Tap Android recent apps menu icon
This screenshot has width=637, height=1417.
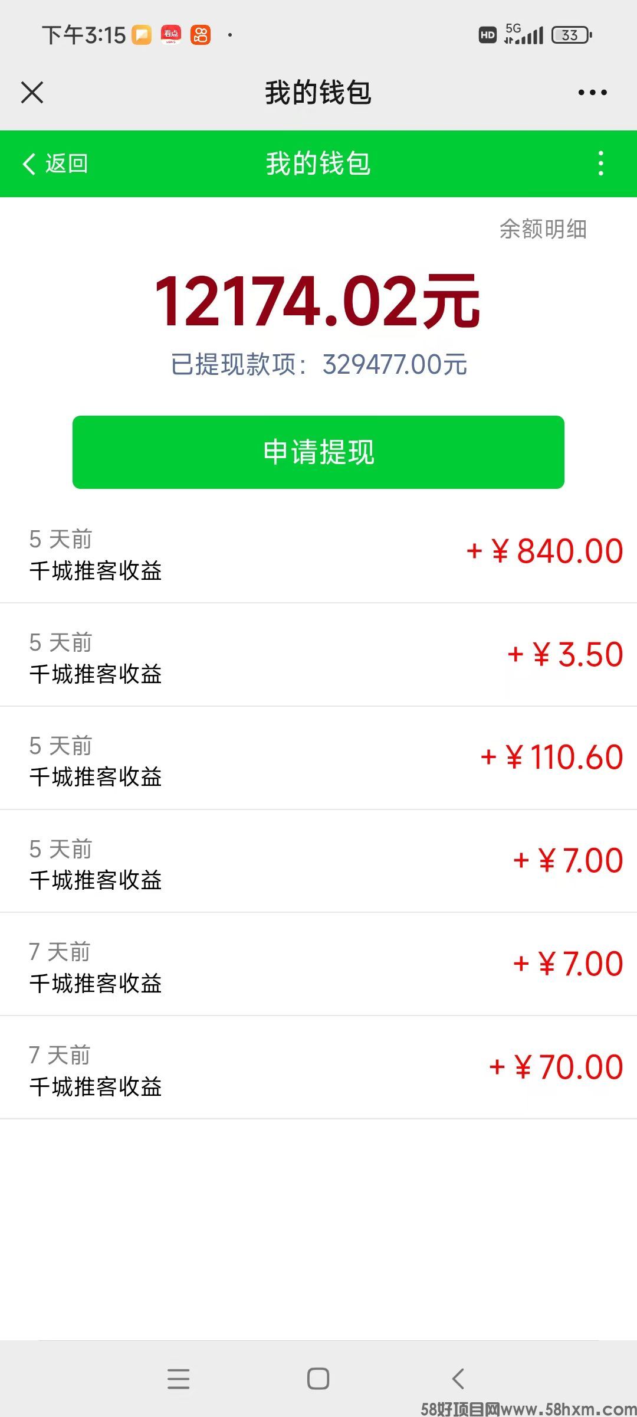(x=178, y=1379)
